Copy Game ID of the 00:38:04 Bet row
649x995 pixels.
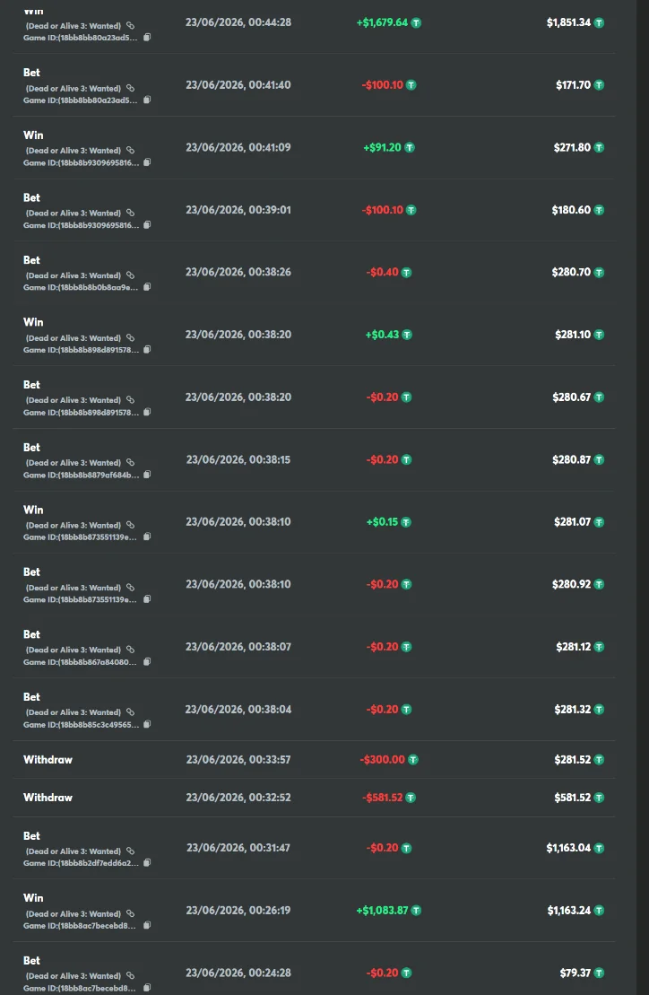[147, 724]
